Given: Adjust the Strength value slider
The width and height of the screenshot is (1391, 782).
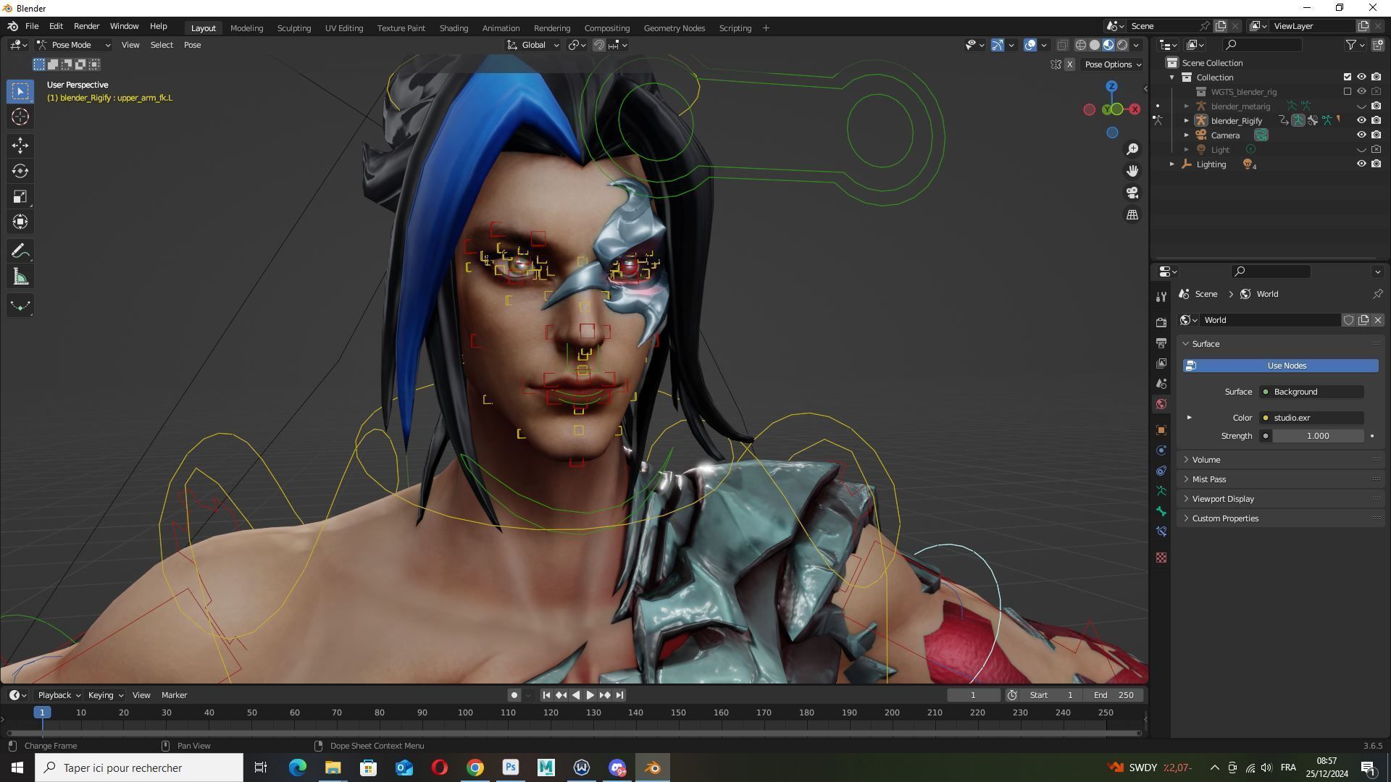Looking at the screenshot, I should pyautogui.click(x=1318, y=436).
